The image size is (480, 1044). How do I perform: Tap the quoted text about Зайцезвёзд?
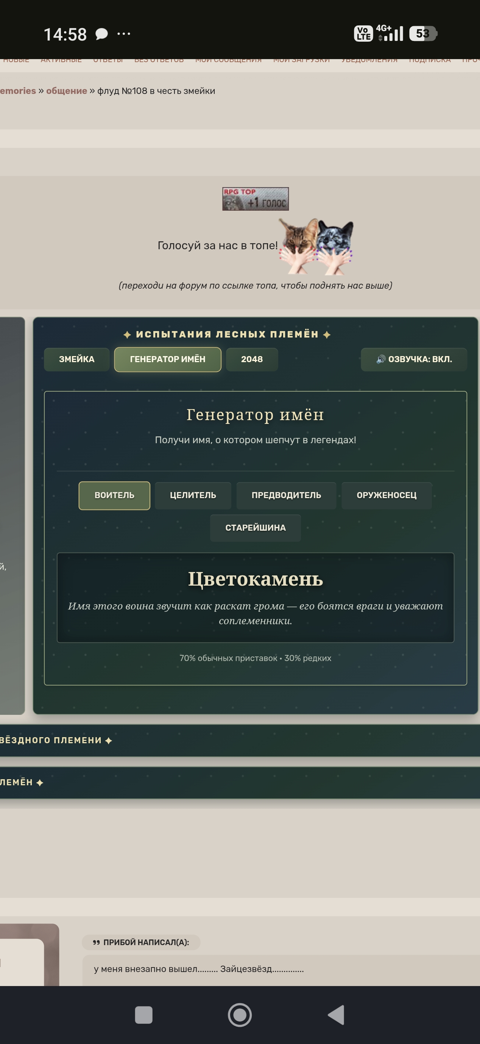click(x=198, y=969)
